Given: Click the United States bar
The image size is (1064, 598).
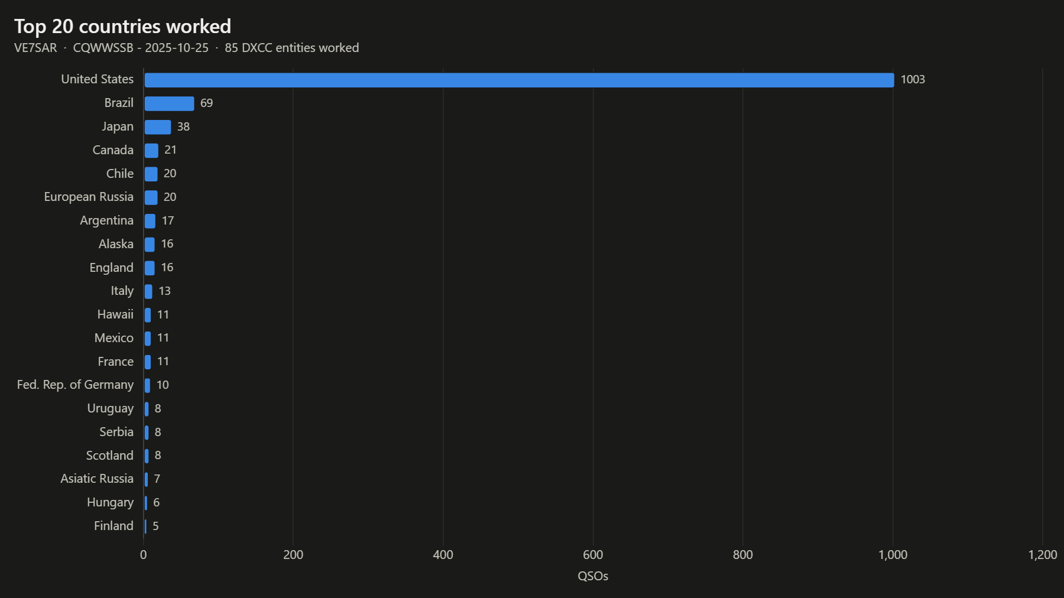Looking at the screenshot, I should 519,80.
